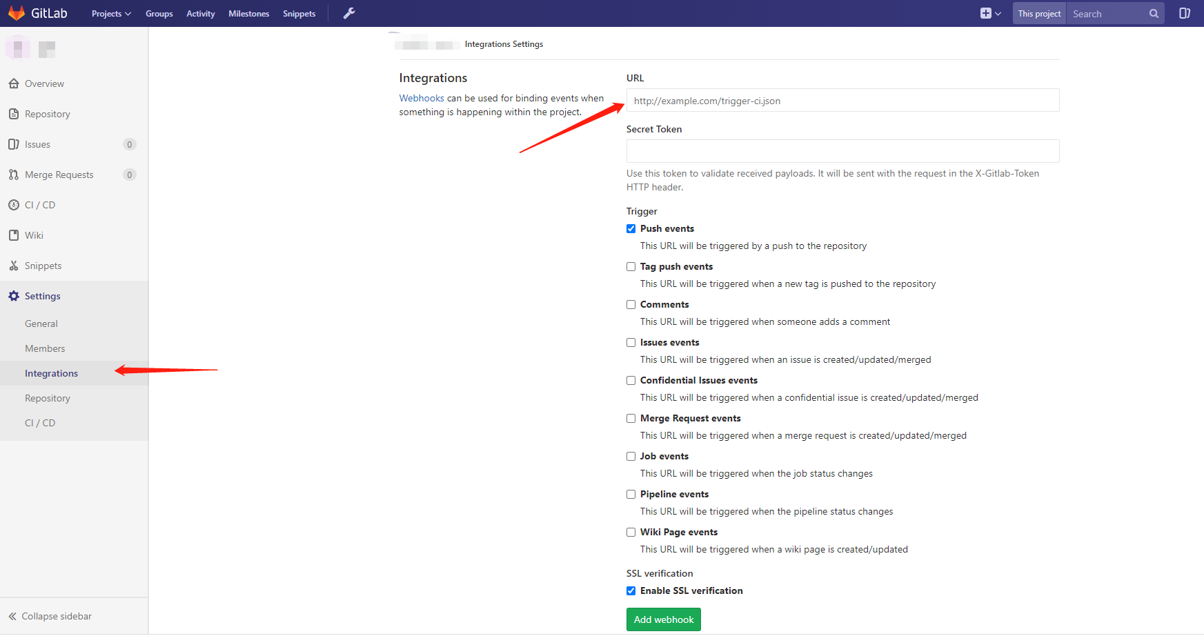This screenshot has height=636, width=1204.
Task: Click the This project search scope
Action: 1039,14
